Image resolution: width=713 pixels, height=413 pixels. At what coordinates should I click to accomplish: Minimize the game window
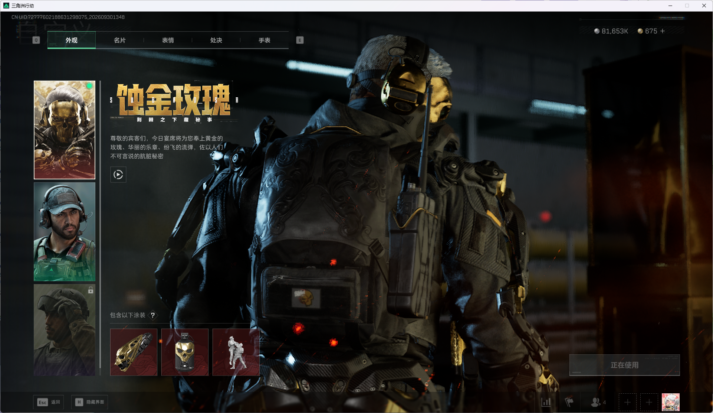[670, 6]
